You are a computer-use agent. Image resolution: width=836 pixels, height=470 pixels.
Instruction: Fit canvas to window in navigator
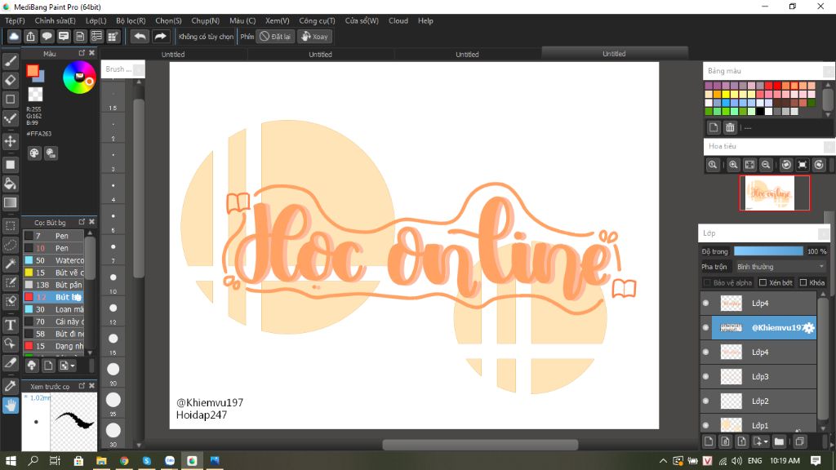coord(749,165)
